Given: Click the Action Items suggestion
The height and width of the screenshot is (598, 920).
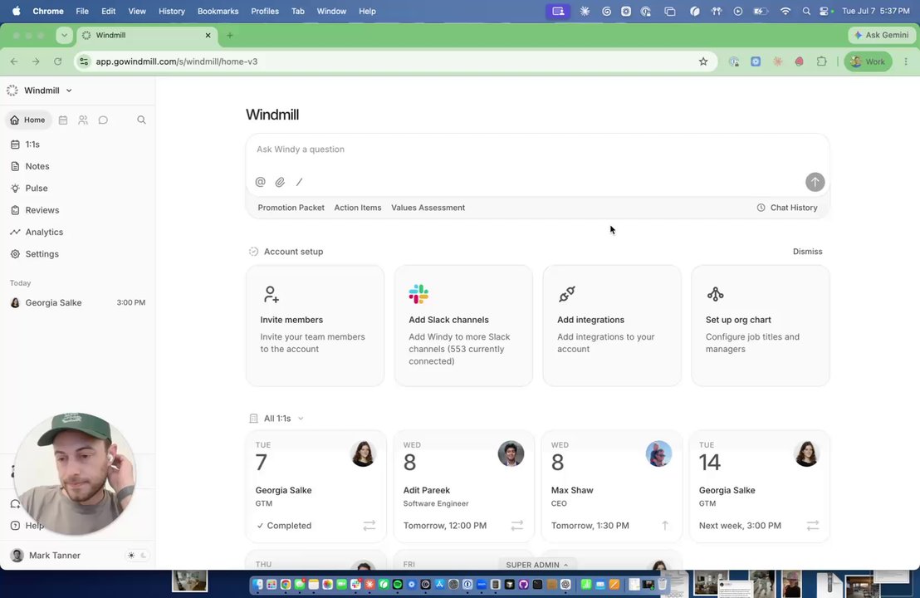Looking at the screenshot, I should [358, 208].
